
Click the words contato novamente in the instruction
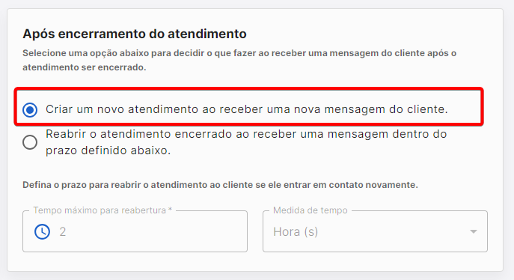373,185
